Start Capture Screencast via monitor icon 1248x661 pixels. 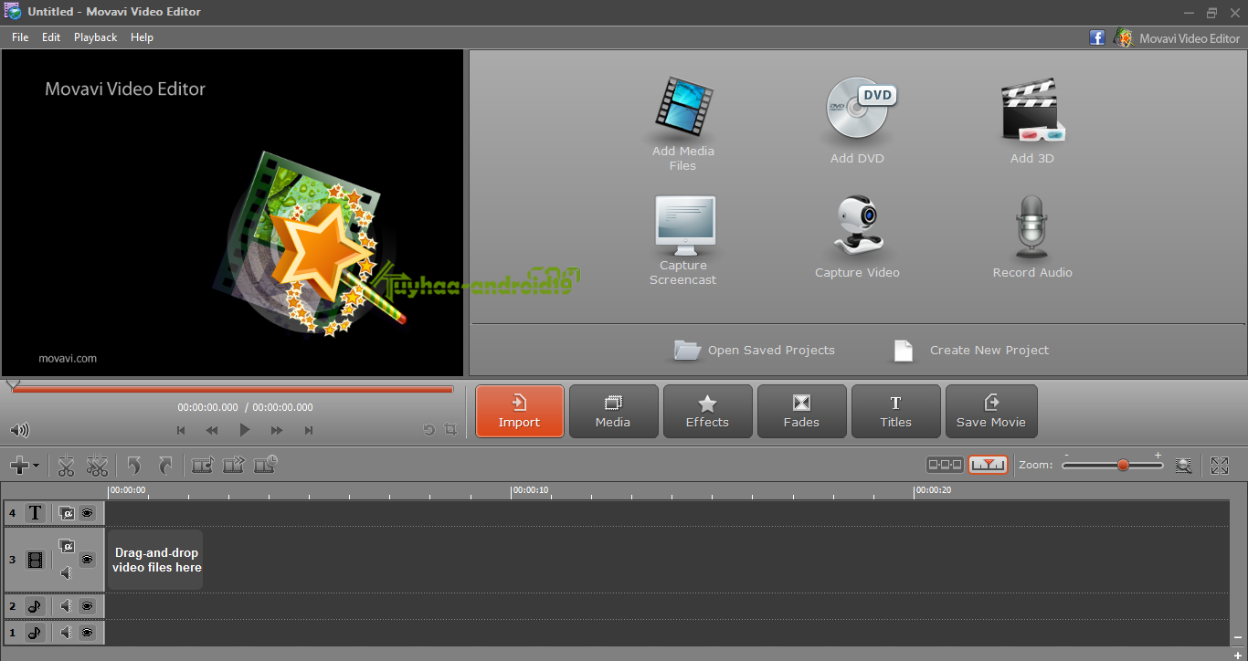click(x=684, y=226)
